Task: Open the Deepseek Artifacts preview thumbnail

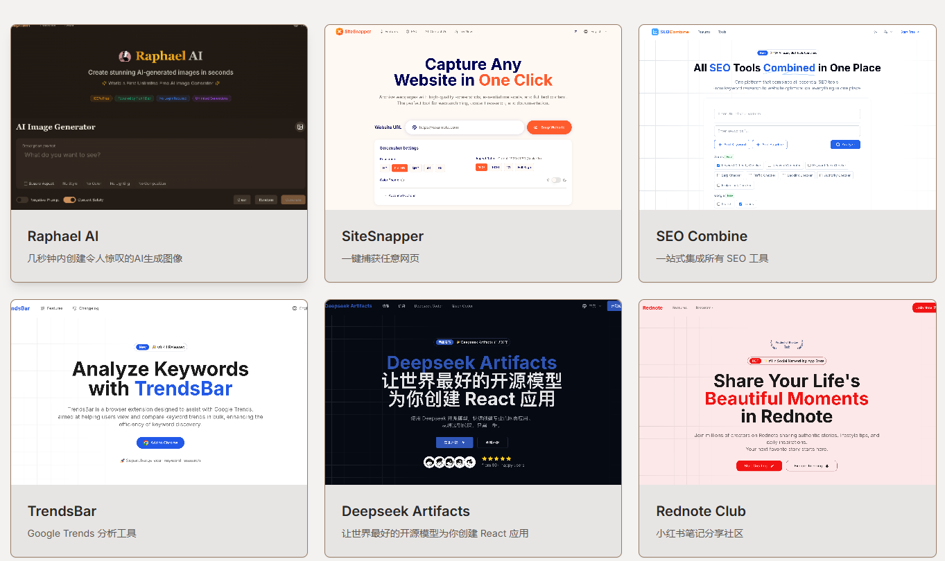Action: 473,392
